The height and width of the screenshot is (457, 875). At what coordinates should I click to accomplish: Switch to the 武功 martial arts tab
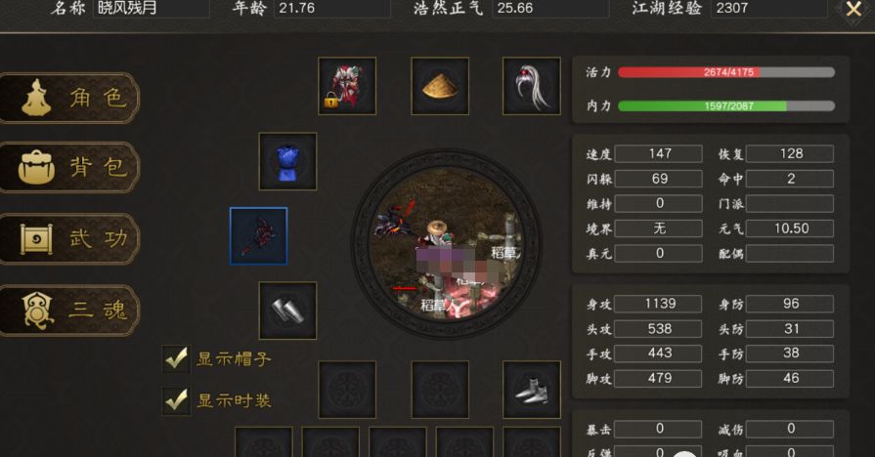click(x=69, y=238)
